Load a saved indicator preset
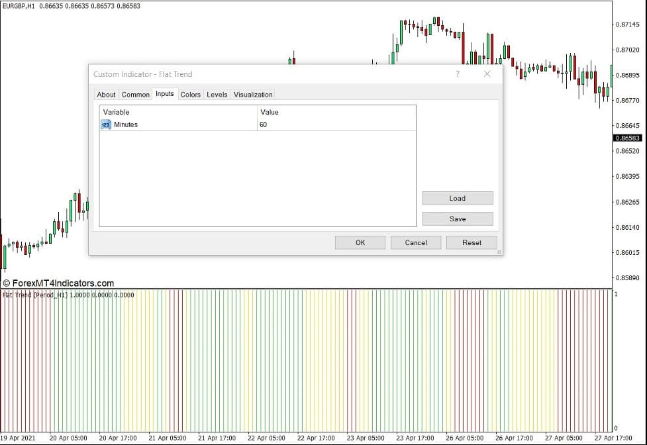Viewport: 647px width, 445px height. 457,198
